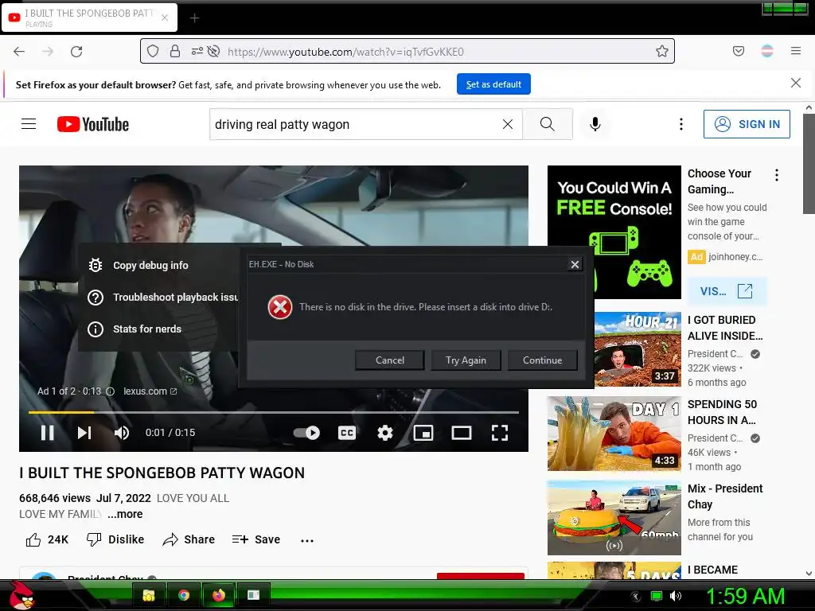Open a new browser tab plus
Image resolution: width=815 pixels, height=611 pixels.
tap(194, 18)
